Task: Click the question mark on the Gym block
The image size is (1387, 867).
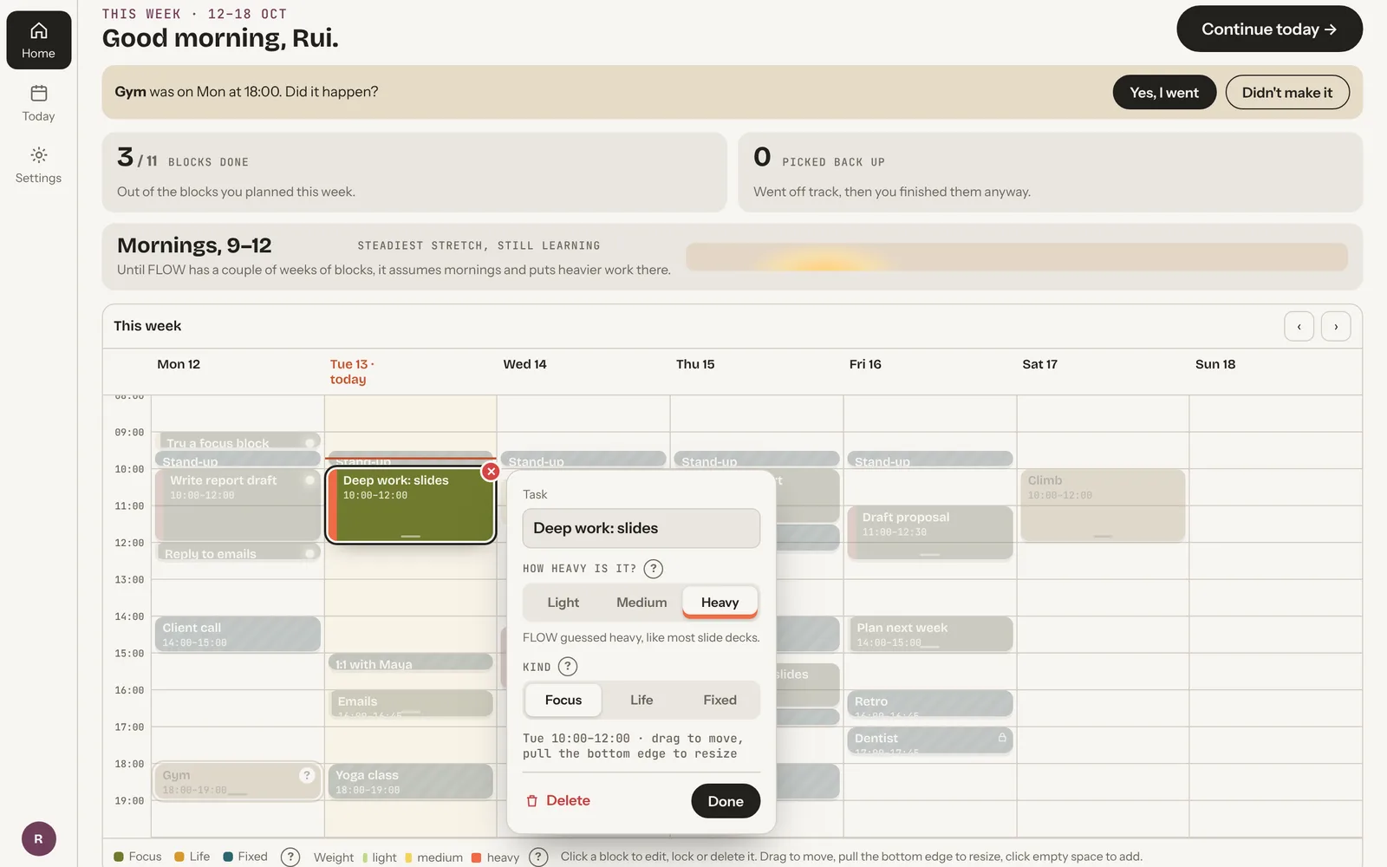Action: (307, 775)
